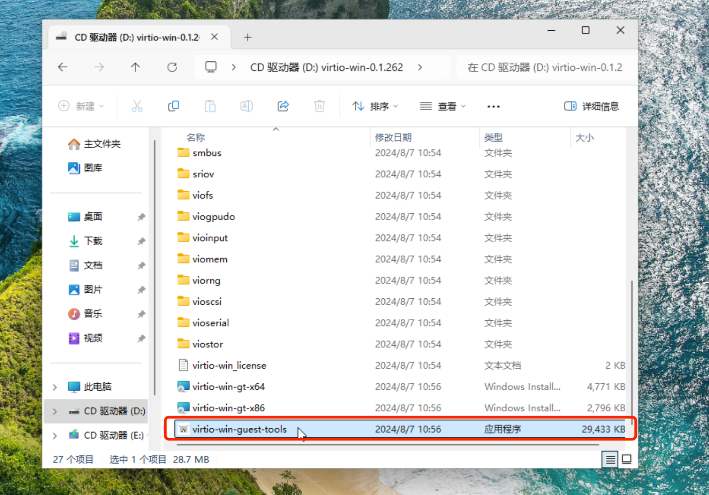Click the Delete trash can icon
Viewport: 709px width, 495px height.
click(x=319, y=106)
